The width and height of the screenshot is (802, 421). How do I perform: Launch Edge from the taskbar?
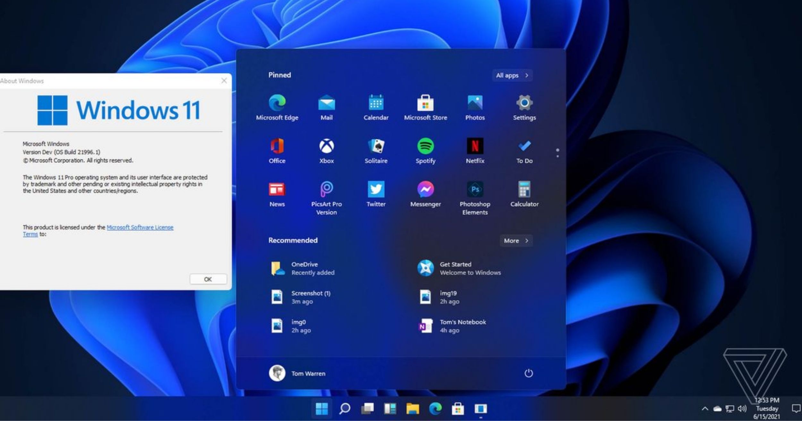coord(435,408)
